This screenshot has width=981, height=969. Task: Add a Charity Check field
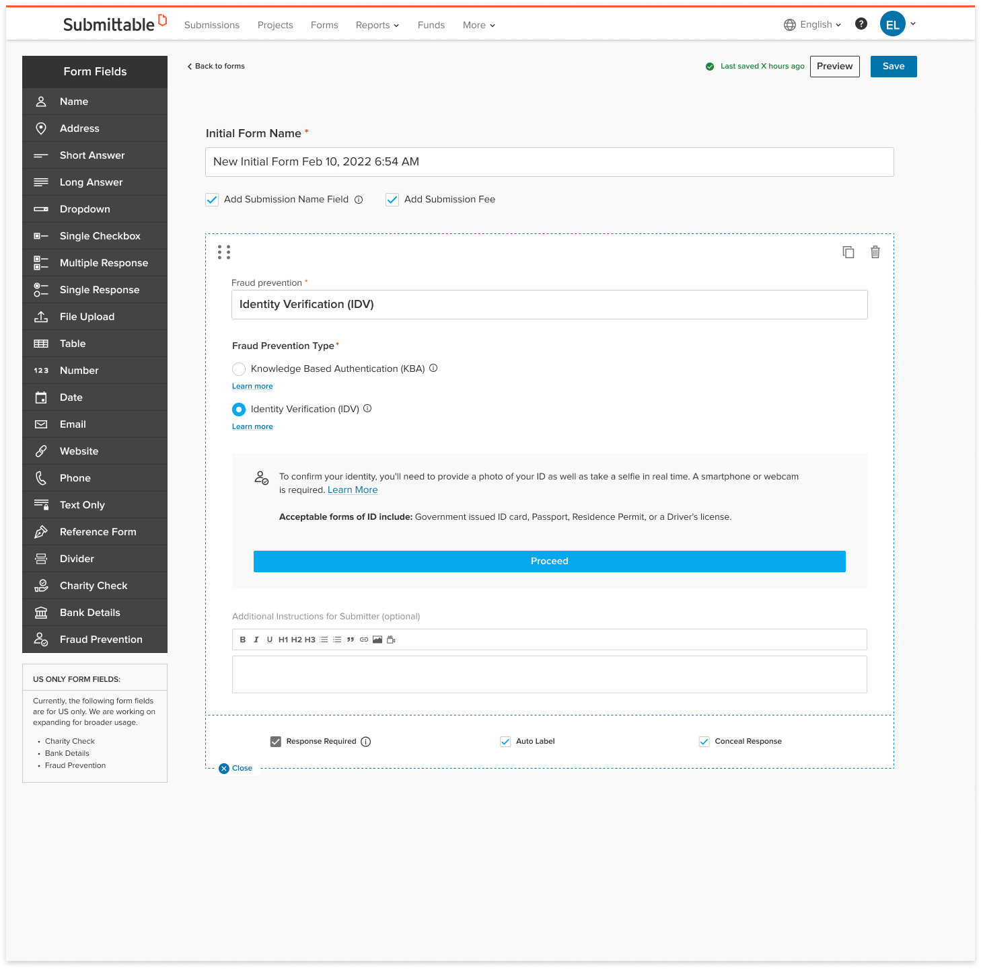pyautogui.click(x=95, y=586)
